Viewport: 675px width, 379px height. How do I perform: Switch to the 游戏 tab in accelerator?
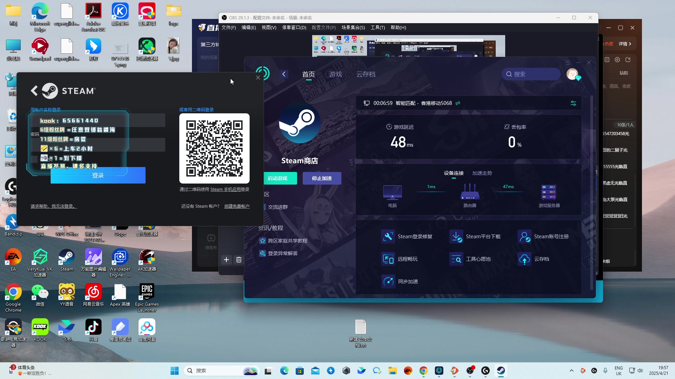pyautogui.click(x=335, y=74)
